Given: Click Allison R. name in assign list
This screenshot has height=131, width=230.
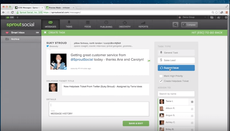Looking at the screenshot, I should [170, 108].
